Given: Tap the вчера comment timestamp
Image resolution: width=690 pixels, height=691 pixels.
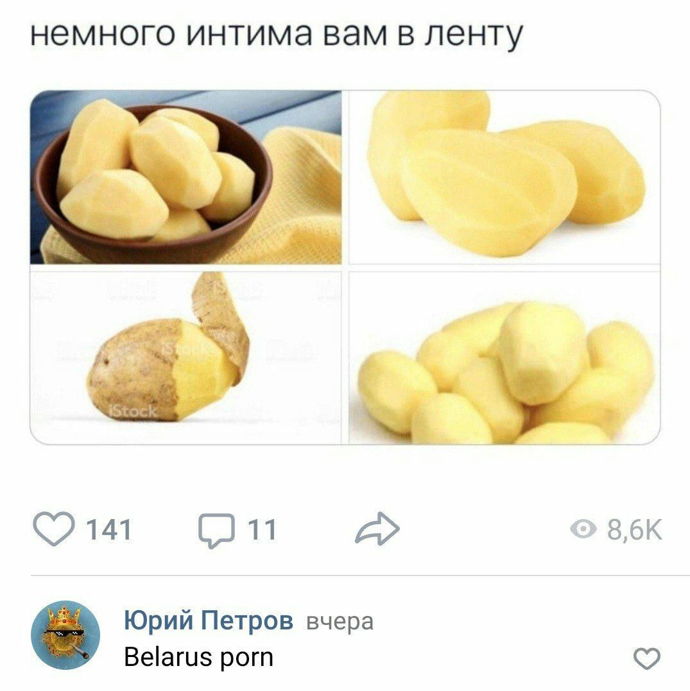Looking at the screenshot, I should (x=340, y=622).
